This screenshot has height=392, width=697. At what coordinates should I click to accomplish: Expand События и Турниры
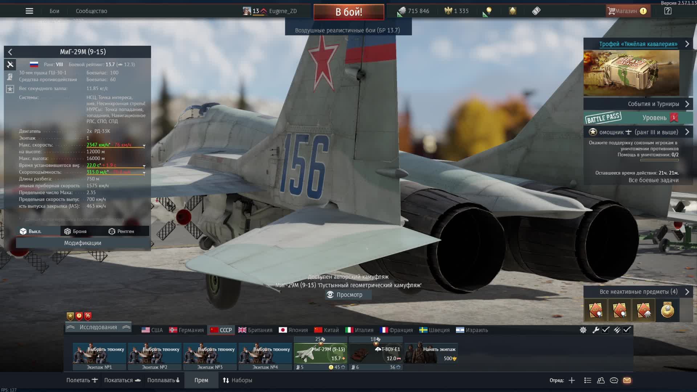638,104
